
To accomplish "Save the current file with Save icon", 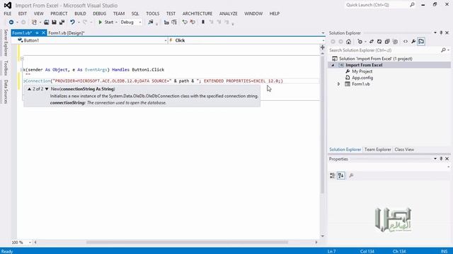I will tap(54, 22).
